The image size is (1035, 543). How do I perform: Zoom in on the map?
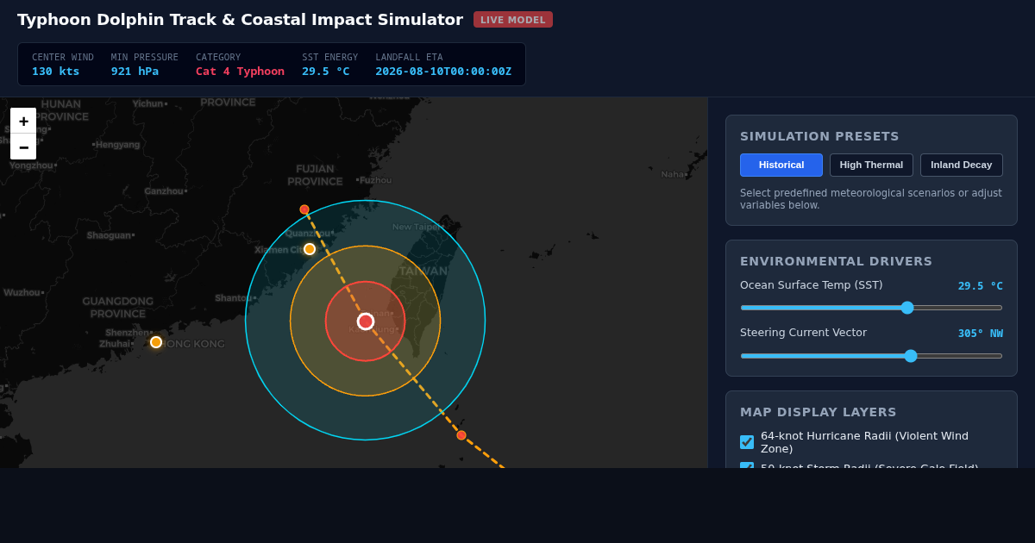coord(23,121)
